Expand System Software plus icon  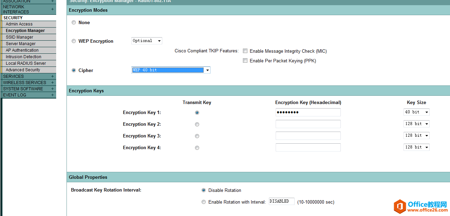(52, 89)
